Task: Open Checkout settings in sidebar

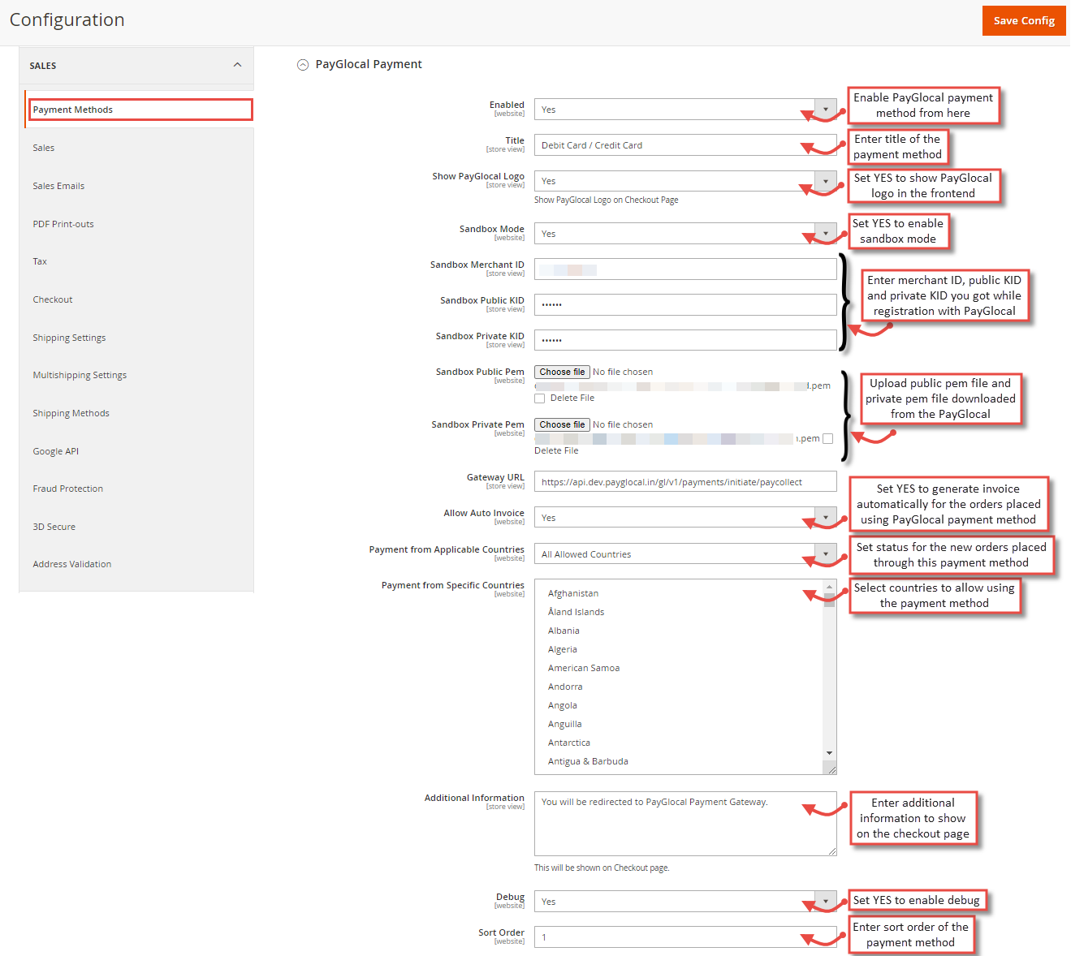Action: 53,299
